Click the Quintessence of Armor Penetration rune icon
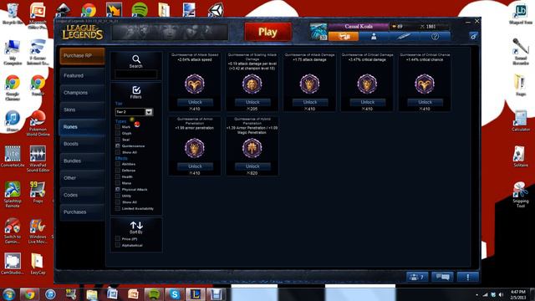The height and width of the screenshot is (301, 535). point(195,148)
